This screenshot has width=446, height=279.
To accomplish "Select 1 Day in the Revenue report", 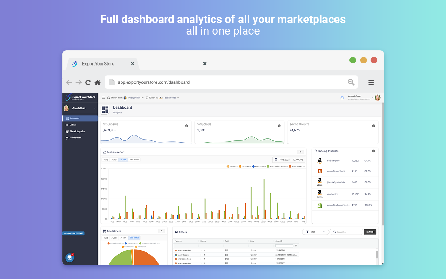I will click(x=106, y=160).
